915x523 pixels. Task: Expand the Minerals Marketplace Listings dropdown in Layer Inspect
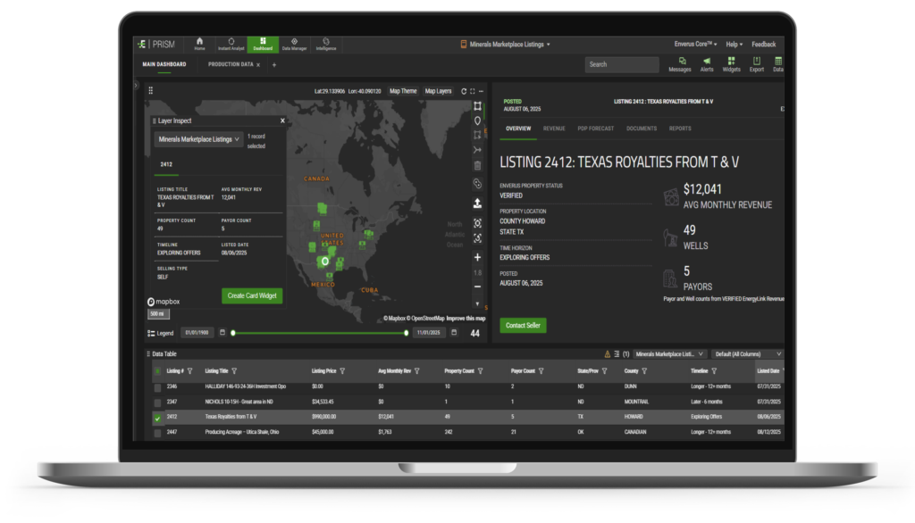[x=197, y=139]
